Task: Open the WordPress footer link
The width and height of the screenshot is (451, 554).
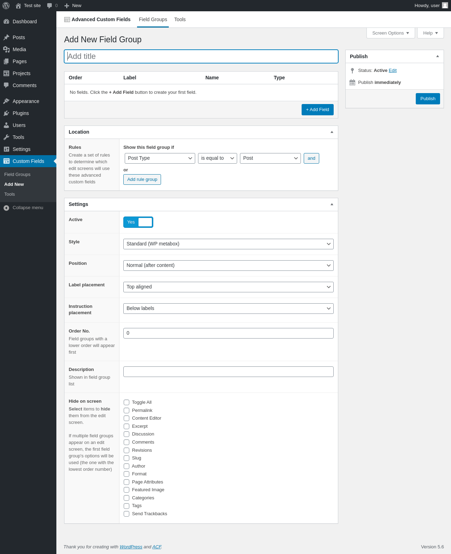Action: point(131,547)
